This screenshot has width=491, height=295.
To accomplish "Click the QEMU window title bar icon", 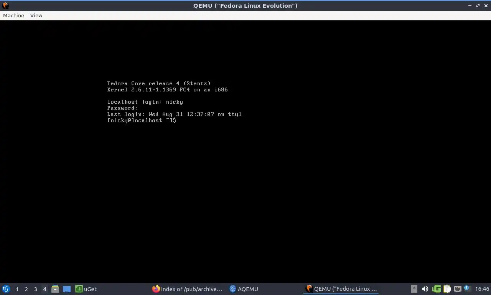I will (5, 5).
